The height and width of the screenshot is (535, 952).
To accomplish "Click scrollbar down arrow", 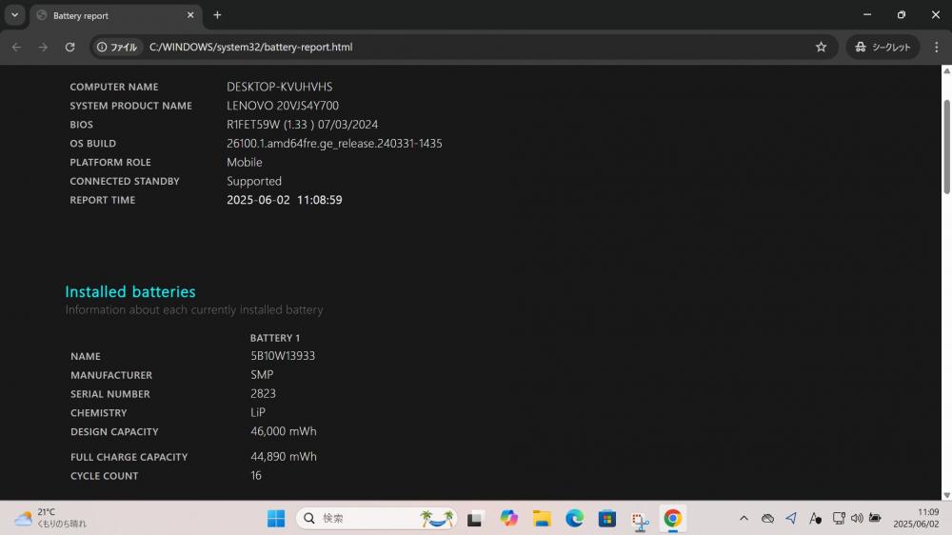I will tap(946, 495).
